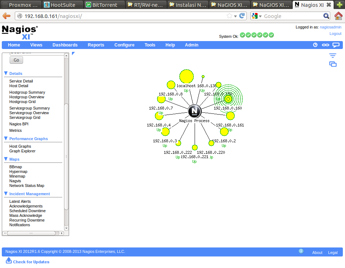Collapse the Performance Graphs section
The width and height of the screenshot is (345, 268).
pos(6,138)
